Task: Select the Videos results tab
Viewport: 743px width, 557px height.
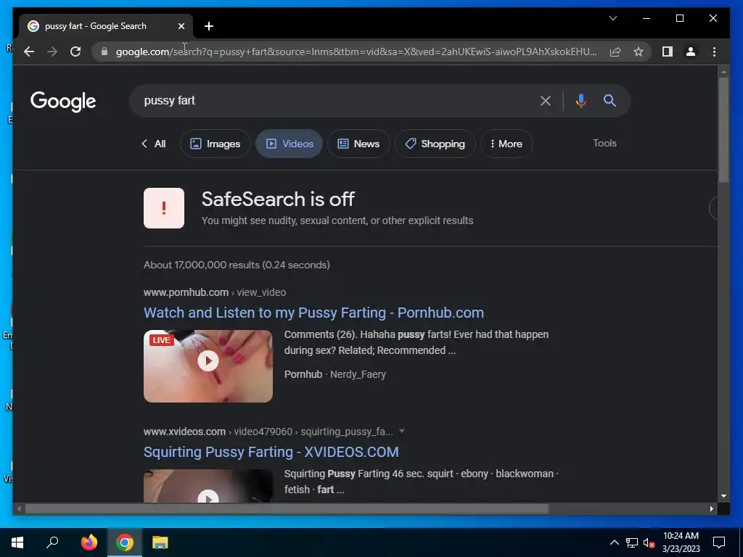Action: point(290,144)
